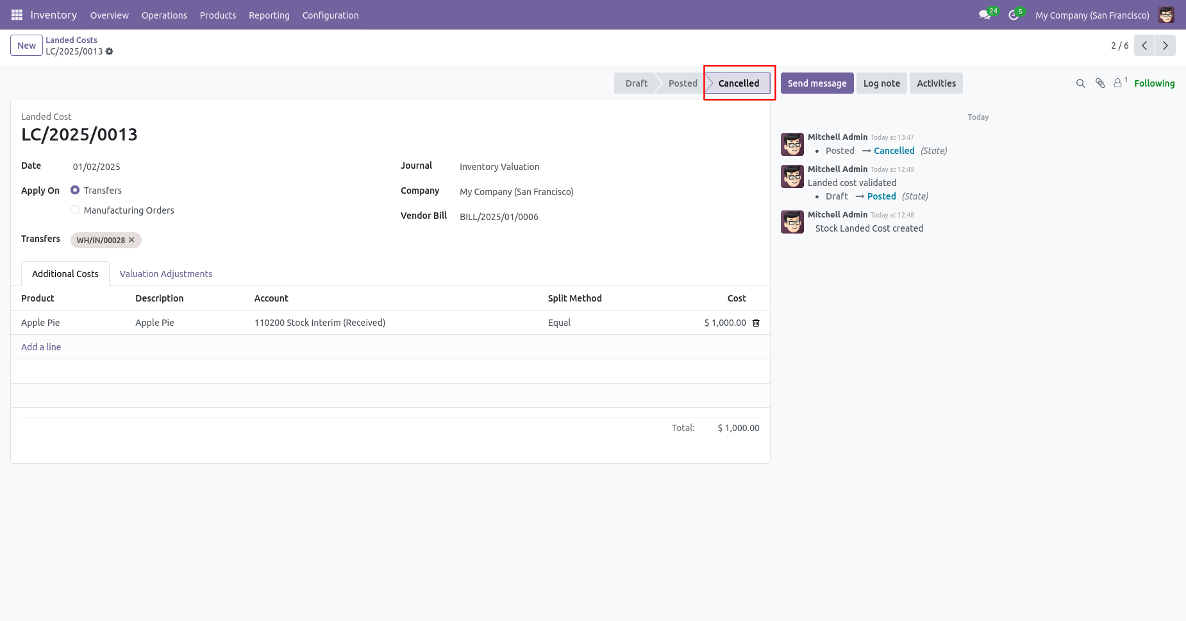Screen dimensions: 1186x621
Task: Click the Activities button
Action: click(x=936, y=83)
